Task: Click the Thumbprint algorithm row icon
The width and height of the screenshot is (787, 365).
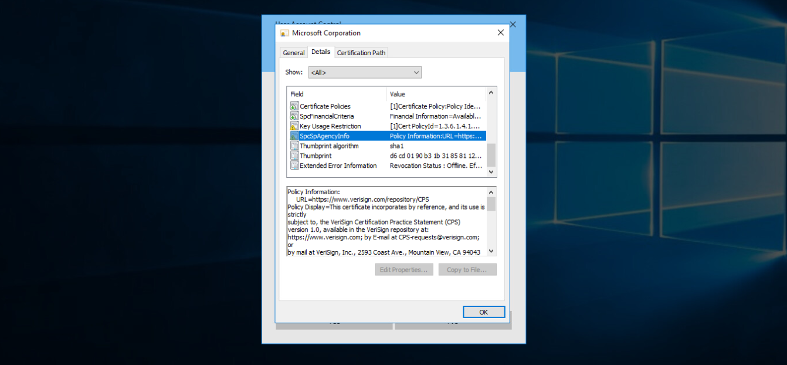Action: tap(294, 146)
